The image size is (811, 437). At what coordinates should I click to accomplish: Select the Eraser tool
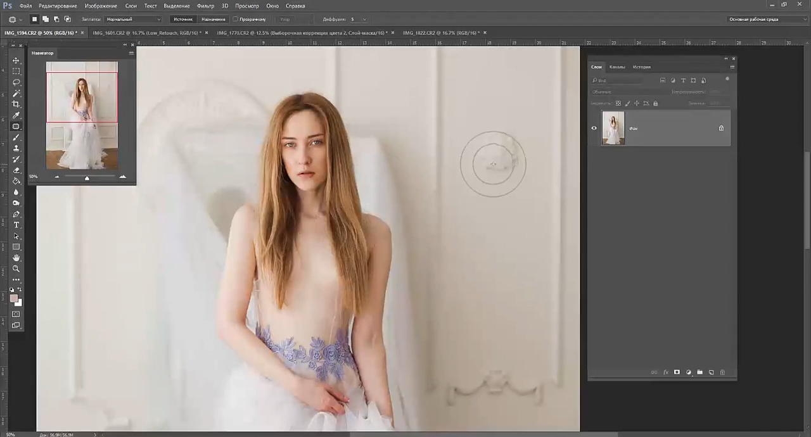click(x=16, y=170)
